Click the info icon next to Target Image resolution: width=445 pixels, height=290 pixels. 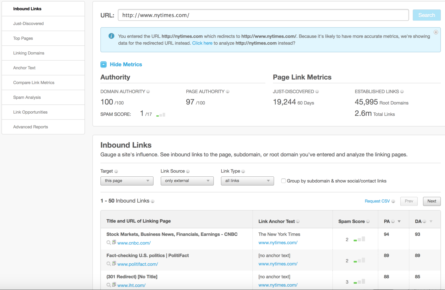116,171
